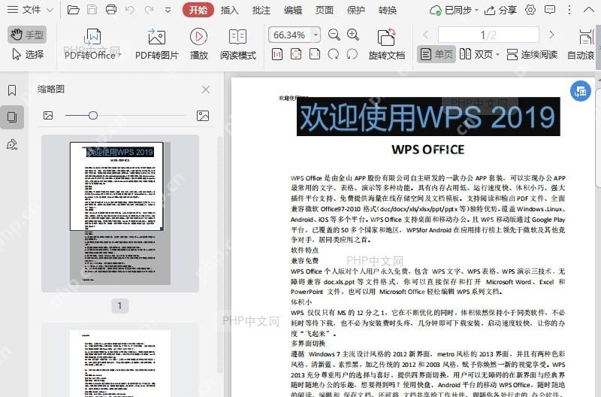The height and width of the screenshot is (397, 601).
Task: Click the thumbnail size slider handle
Action: point(92,116)
